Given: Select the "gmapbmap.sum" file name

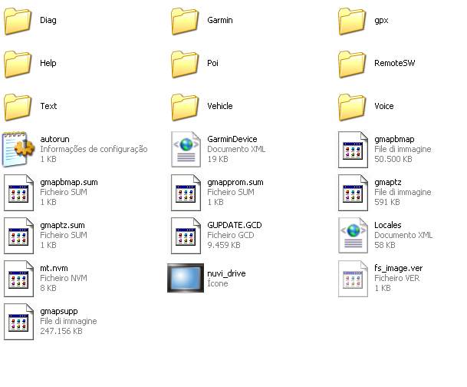Looking at the screenshot, I should coord(69,183).
